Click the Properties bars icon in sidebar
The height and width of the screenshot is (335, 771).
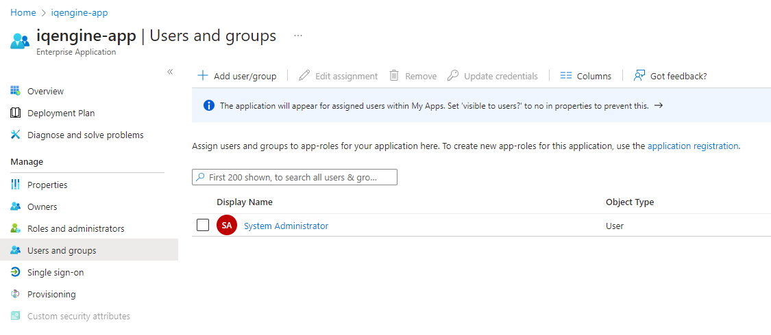point(16,185)
